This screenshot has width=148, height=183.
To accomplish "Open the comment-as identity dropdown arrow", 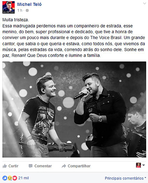I will tap(144, 165).
